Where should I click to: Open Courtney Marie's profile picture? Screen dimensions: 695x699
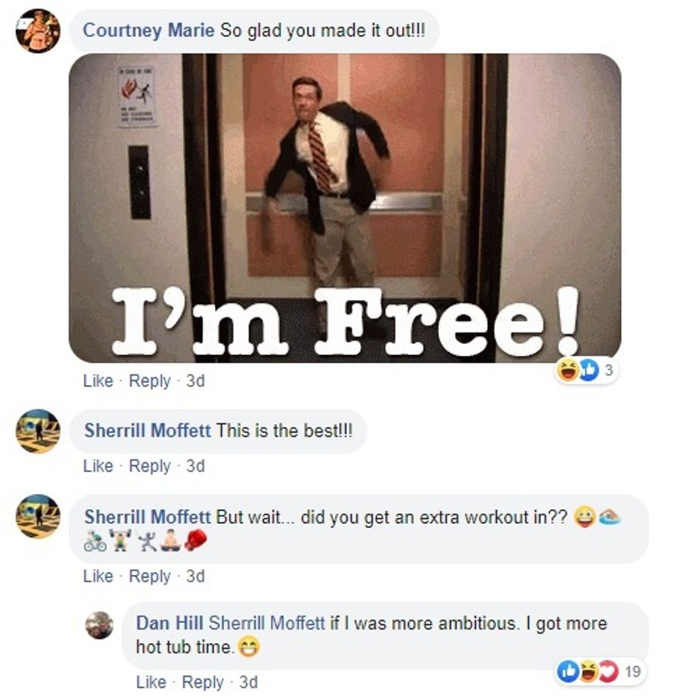(38, 30)
